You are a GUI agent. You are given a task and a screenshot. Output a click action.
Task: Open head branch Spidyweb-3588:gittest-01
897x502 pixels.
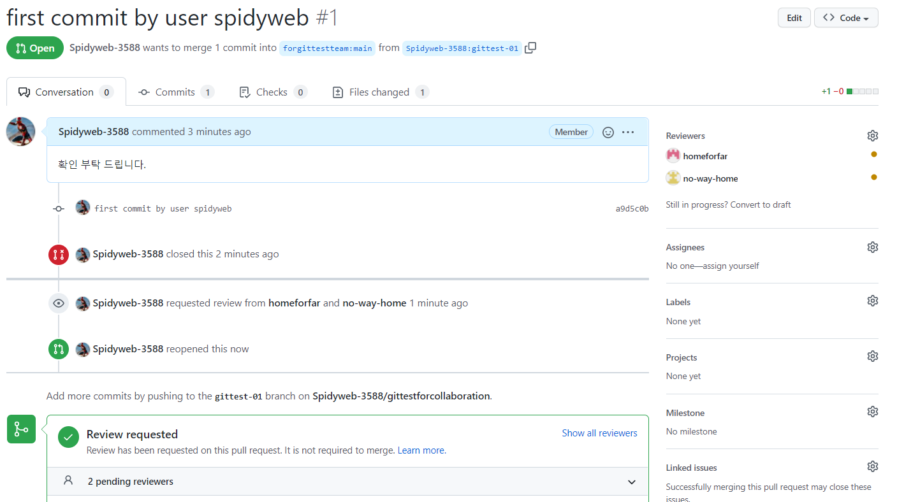(462, 48)
